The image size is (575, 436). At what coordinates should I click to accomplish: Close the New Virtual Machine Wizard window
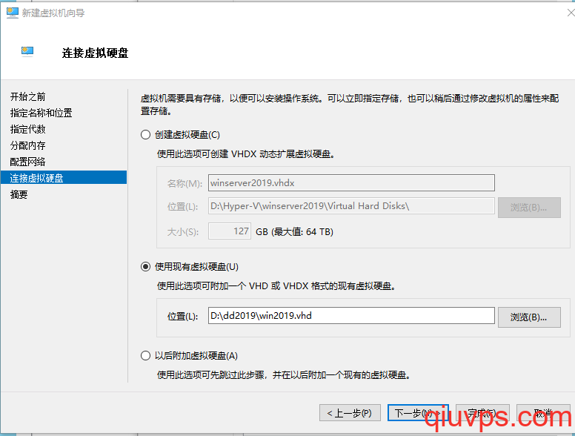click(571, 13)
